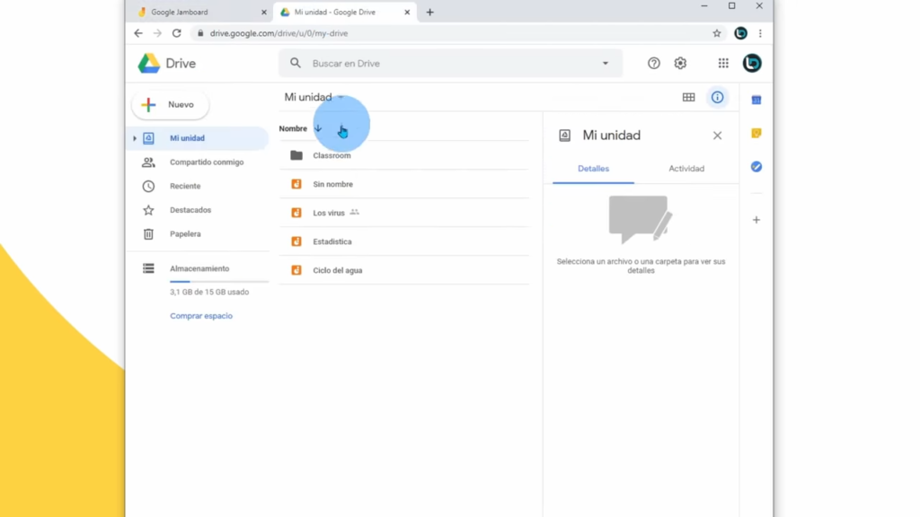
Task: Select the Estadística file
Action: tap(403, 241)
